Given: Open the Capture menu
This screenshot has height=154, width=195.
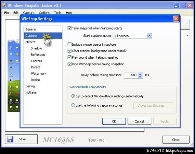Looking at the screenshot, I should 29,13.
